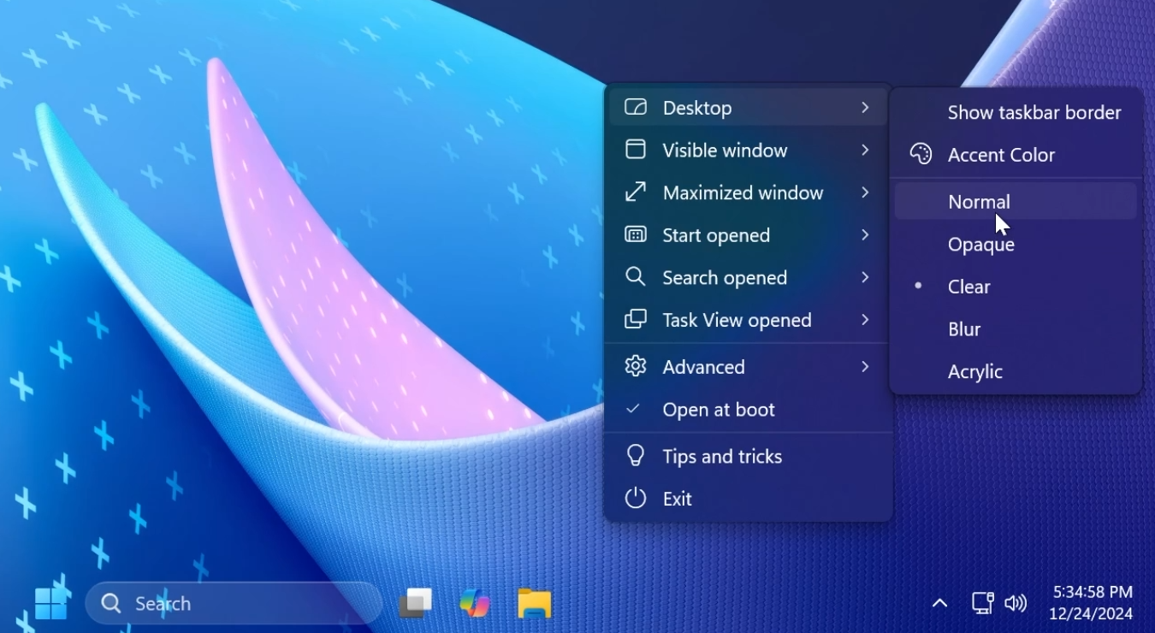Click the power icon next to Exit

(x=635, y=499)
